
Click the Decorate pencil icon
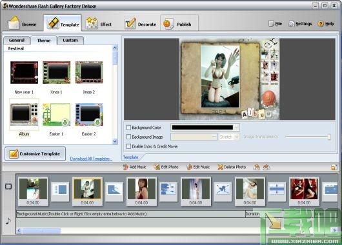[130, 24]
